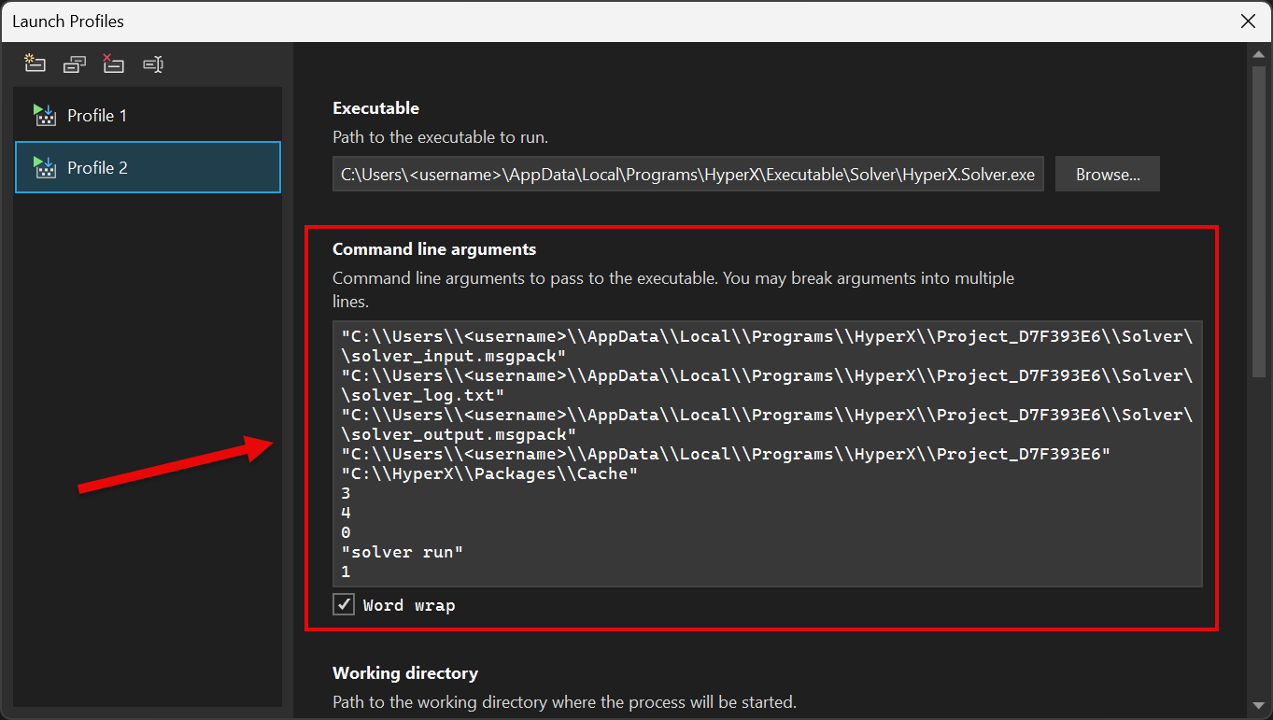Click the argument line containing 0
The image size is (1273, 720).
pos(346,532)
